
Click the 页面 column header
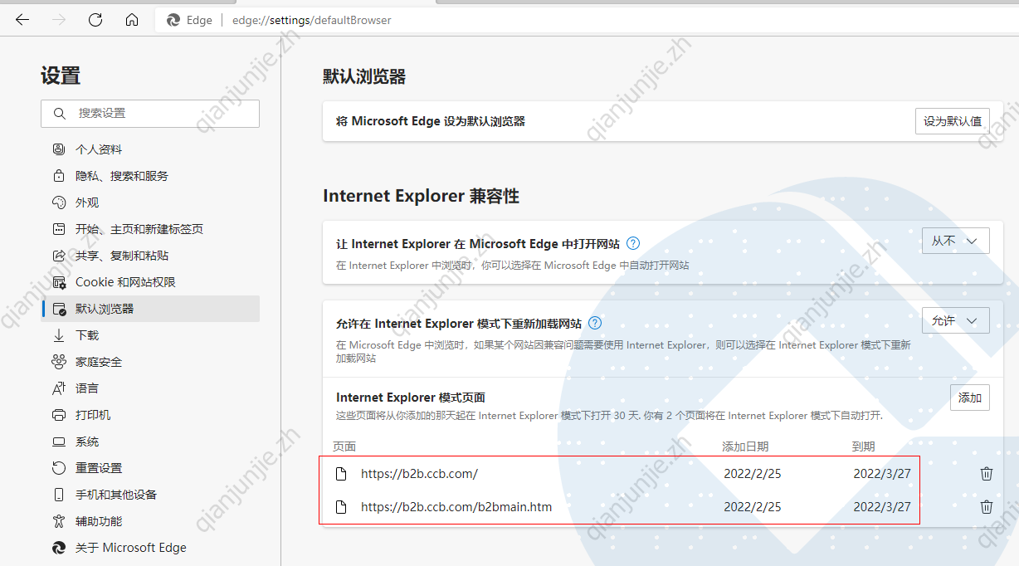344,446
